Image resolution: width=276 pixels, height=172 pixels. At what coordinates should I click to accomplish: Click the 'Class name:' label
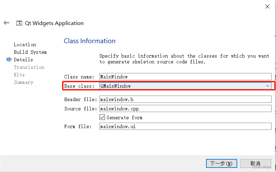click(79, 77)
